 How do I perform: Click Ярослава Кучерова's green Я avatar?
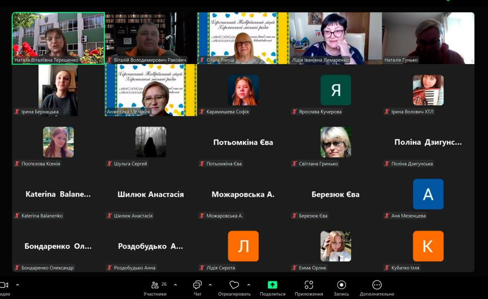point(336,90)
